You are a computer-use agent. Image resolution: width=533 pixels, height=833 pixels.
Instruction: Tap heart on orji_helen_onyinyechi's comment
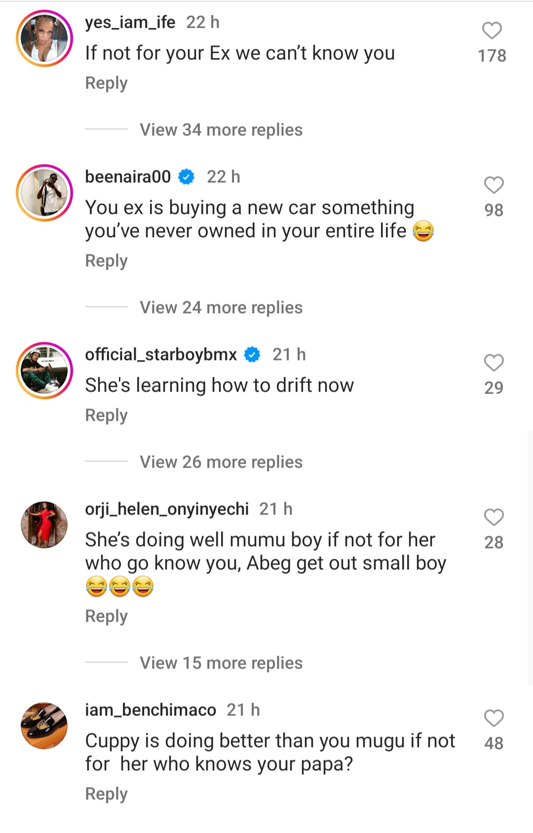pos(494,517)
